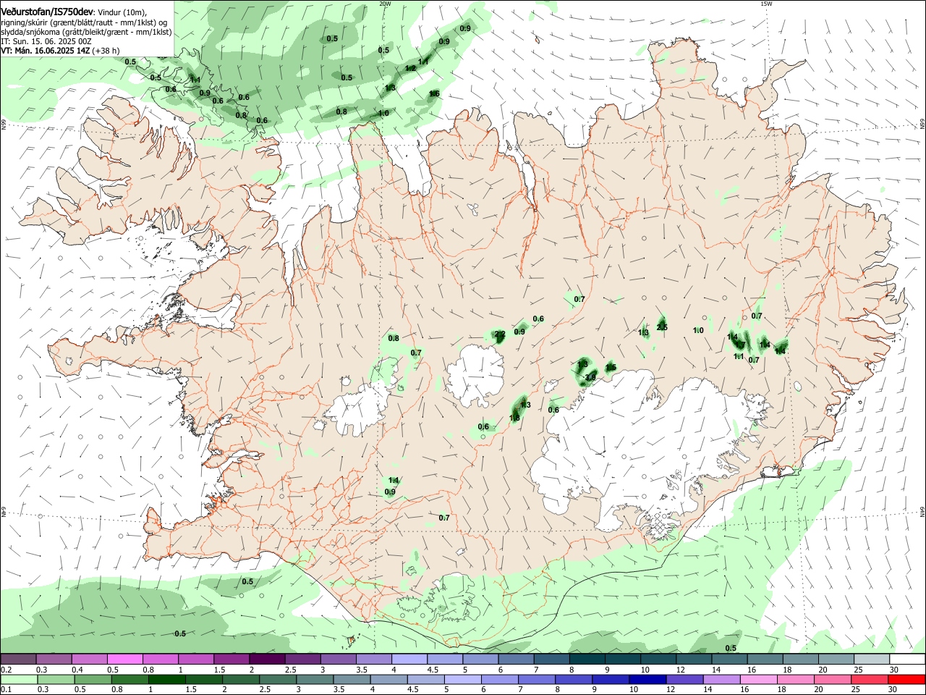Select the top-row dark purple swatch between 2 and 2.5
Image resolution: width=926 pixels, height=695 pixels.
coord(267,659)
